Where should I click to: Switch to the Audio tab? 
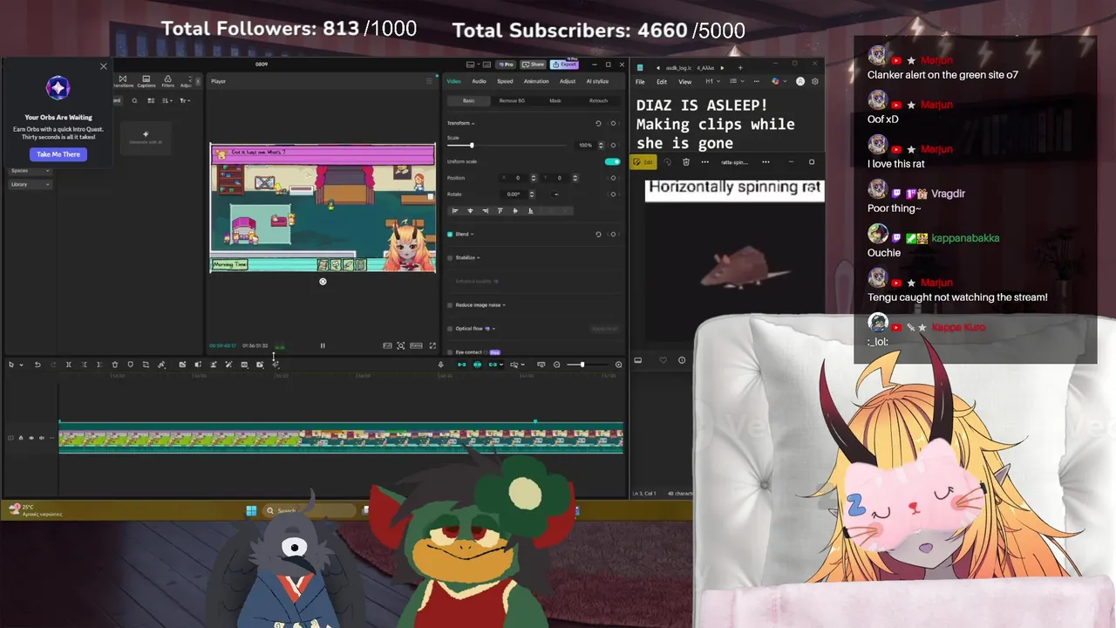479,81
